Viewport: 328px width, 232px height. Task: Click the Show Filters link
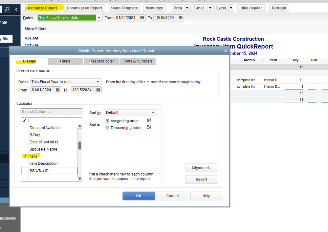[x=35, y=29]
